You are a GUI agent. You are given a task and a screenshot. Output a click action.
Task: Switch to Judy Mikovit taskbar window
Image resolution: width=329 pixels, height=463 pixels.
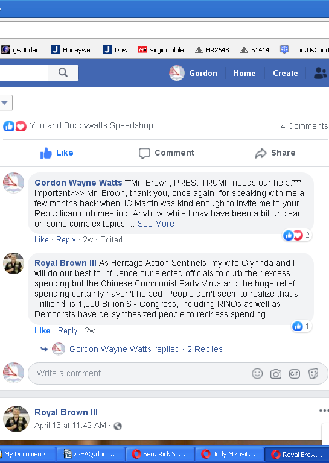tap(229, 454)
